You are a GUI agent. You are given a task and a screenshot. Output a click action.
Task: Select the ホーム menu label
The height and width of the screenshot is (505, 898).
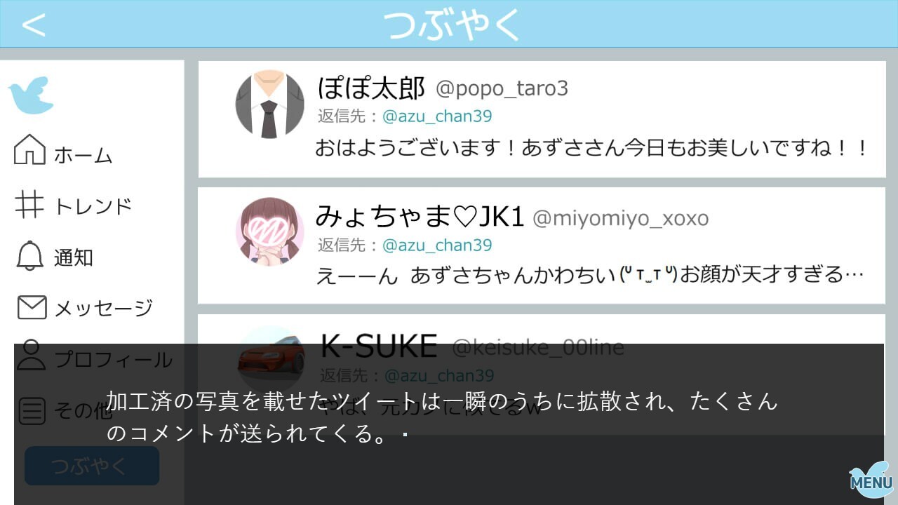click(x=83, y=155)
